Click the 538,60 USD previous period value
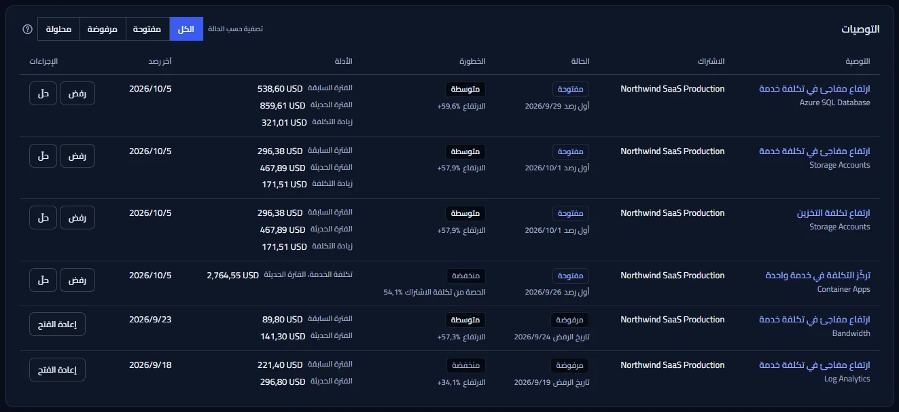The width and height of the screenshot is (899, 412). coord(280,88)
